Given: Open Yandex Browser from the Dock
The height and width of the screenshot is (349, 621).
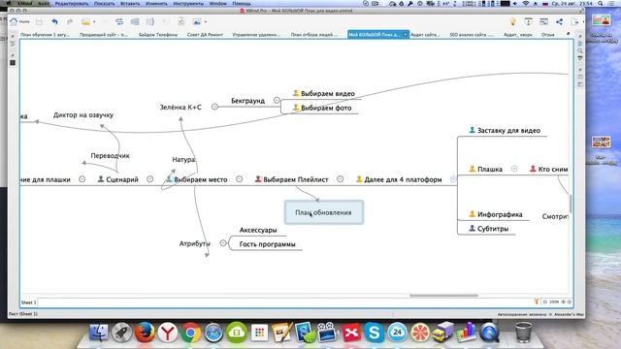Looking at the screenshot, I should (x=168, y=332).
